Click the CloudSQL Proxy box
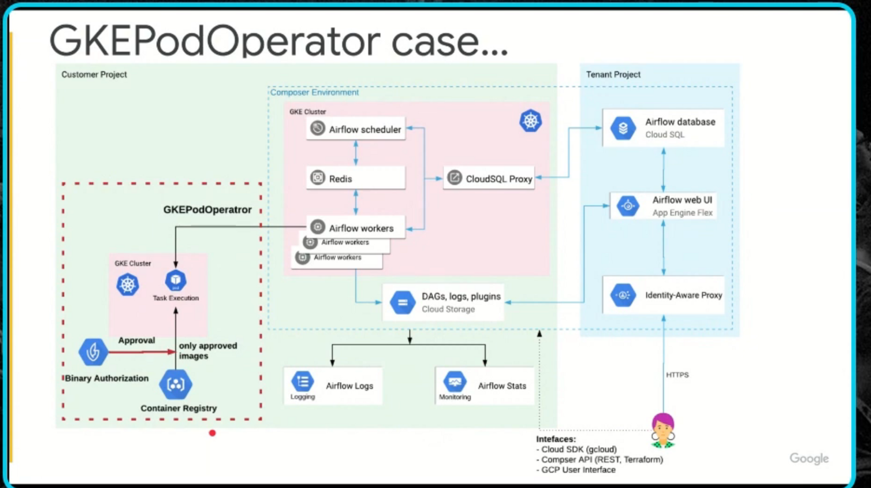 (489, 178)
